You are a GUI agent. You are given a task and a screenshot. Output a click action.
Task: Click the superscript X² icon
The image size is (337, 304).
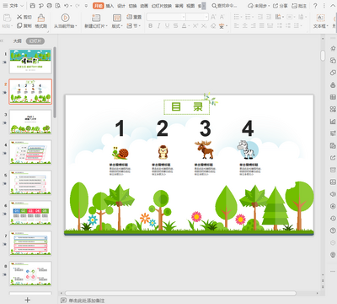[x=195, y=26]
